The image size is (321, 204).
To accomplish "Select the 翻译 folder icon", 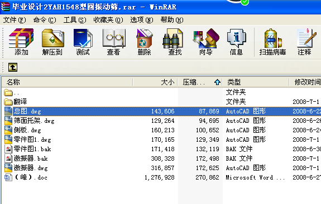I will pos(8,102).
